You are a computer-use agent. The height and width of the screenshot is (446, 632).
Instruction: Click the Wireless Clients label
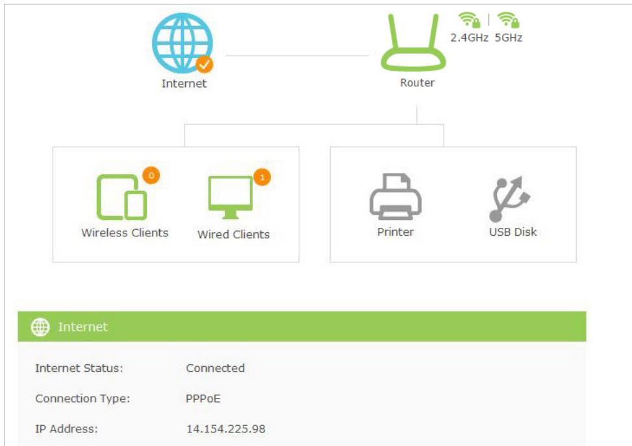pyautogui.click(x=125, y=232)
